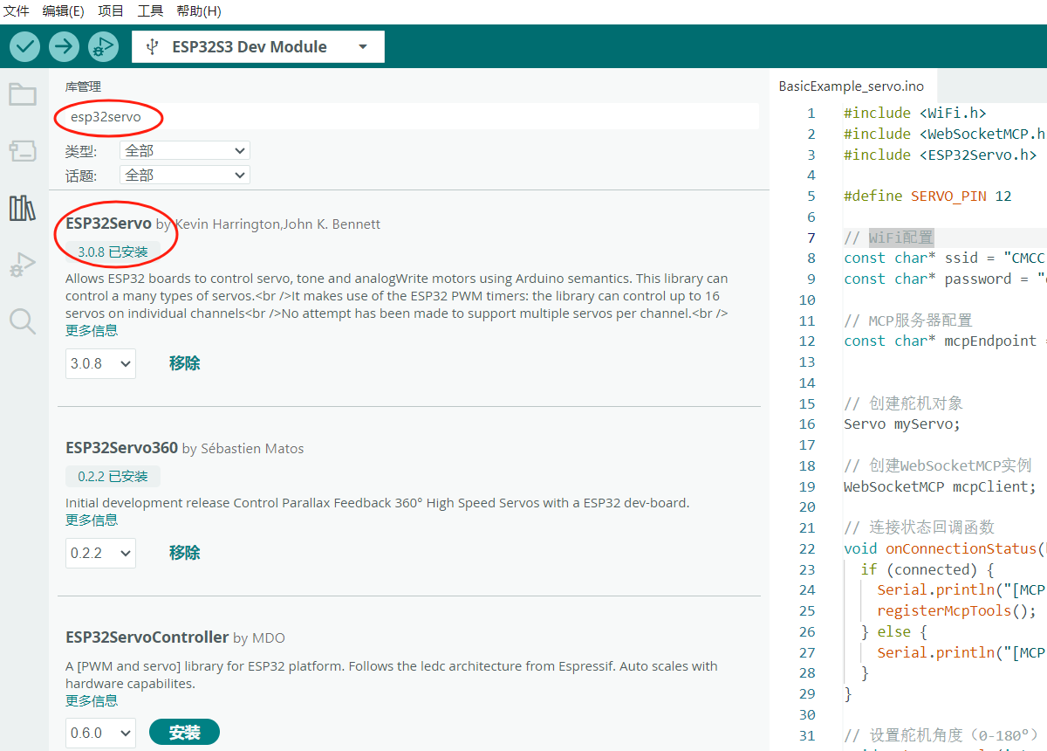Viewport: 1047px width, 751px height.
Task: Open 更多信息 link under ESP32Servo
Action: click(x=92, y=330)
